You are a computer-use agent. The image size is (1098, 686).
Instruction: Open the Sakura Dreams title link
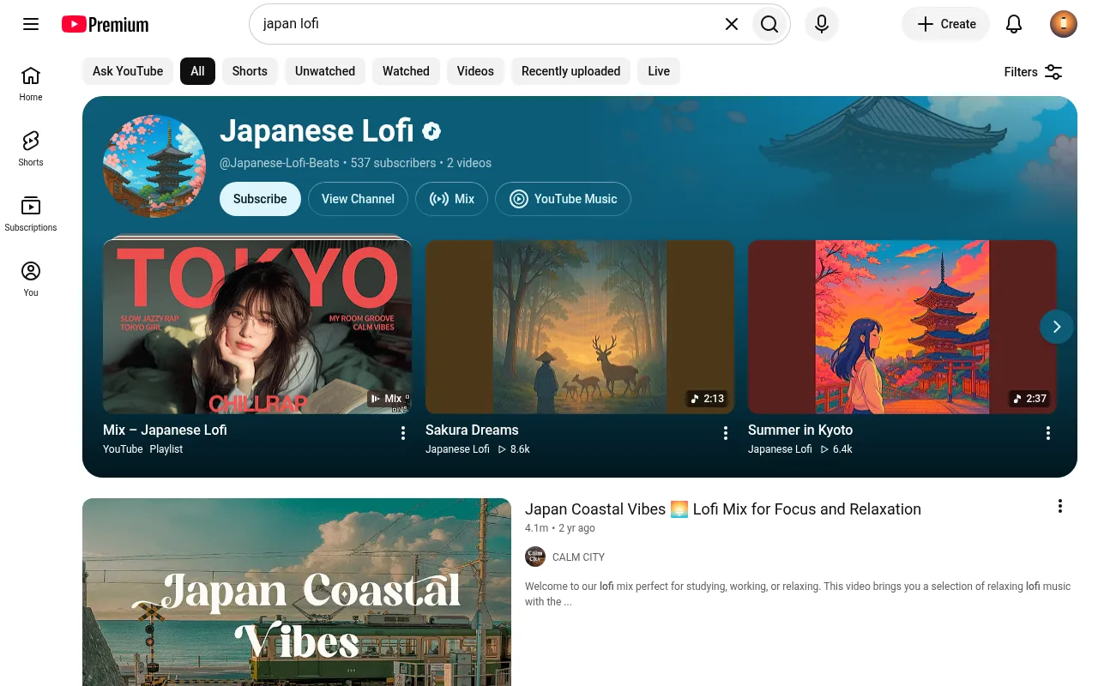click(472, 430)
